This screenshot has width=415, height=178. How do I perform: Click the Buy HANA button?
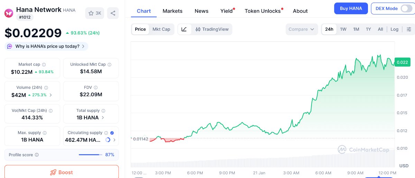[x=351, y=9]
